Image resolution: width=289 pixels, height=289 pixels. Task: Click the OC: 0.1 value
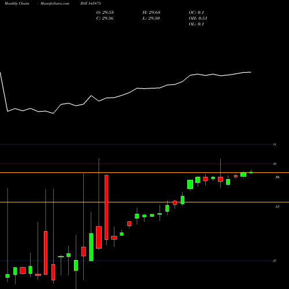196,13
